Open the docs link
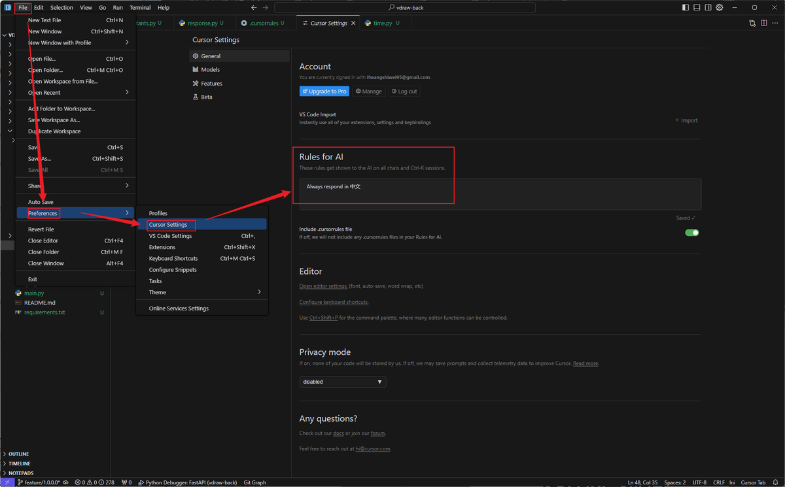The width and height of the screenshot is (785, 487). tap(338, 433)
